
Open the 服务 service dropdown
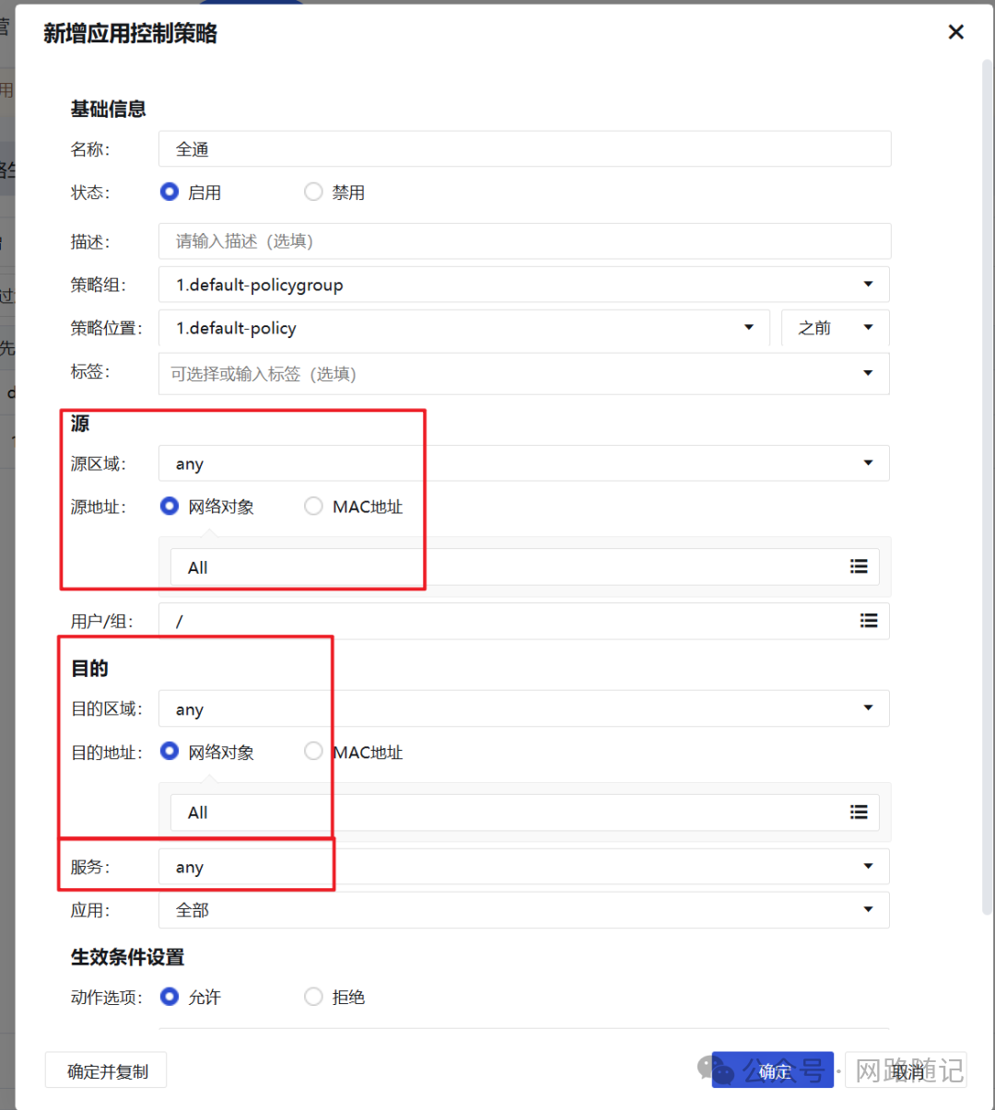(867, 866)
